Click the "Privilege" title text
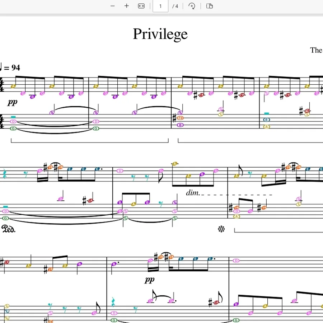323x323 pixels. 160,34
